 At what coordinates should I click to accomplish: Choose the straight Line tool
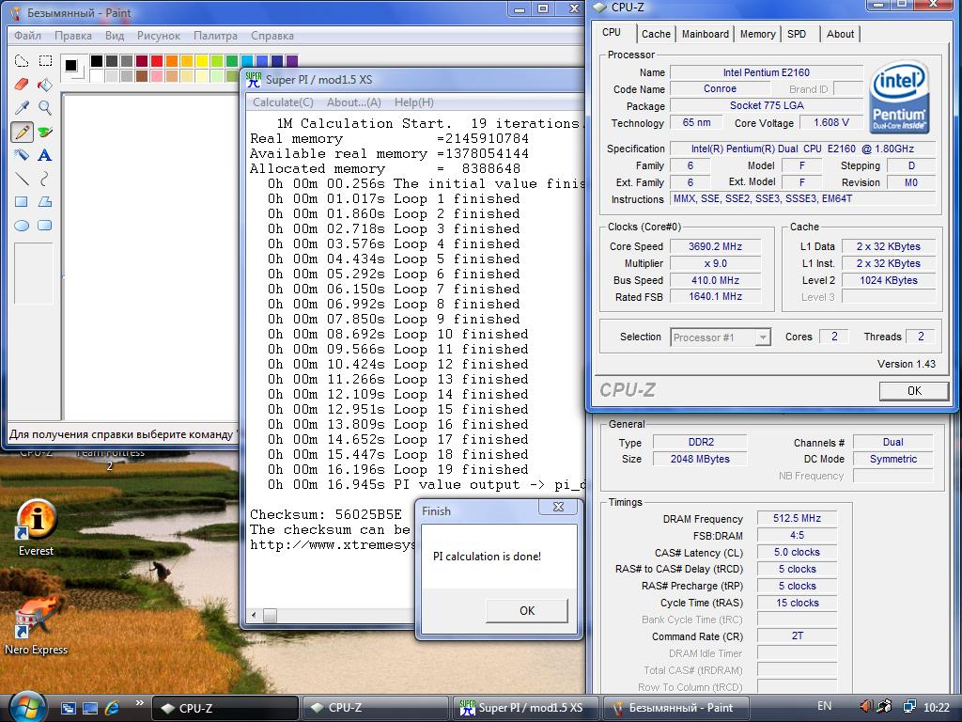(x=22, y=179)
